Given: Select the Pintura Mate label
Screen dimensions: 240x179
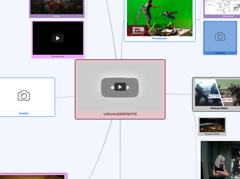Looking at the screenshot, I should (x=219, y=108).
